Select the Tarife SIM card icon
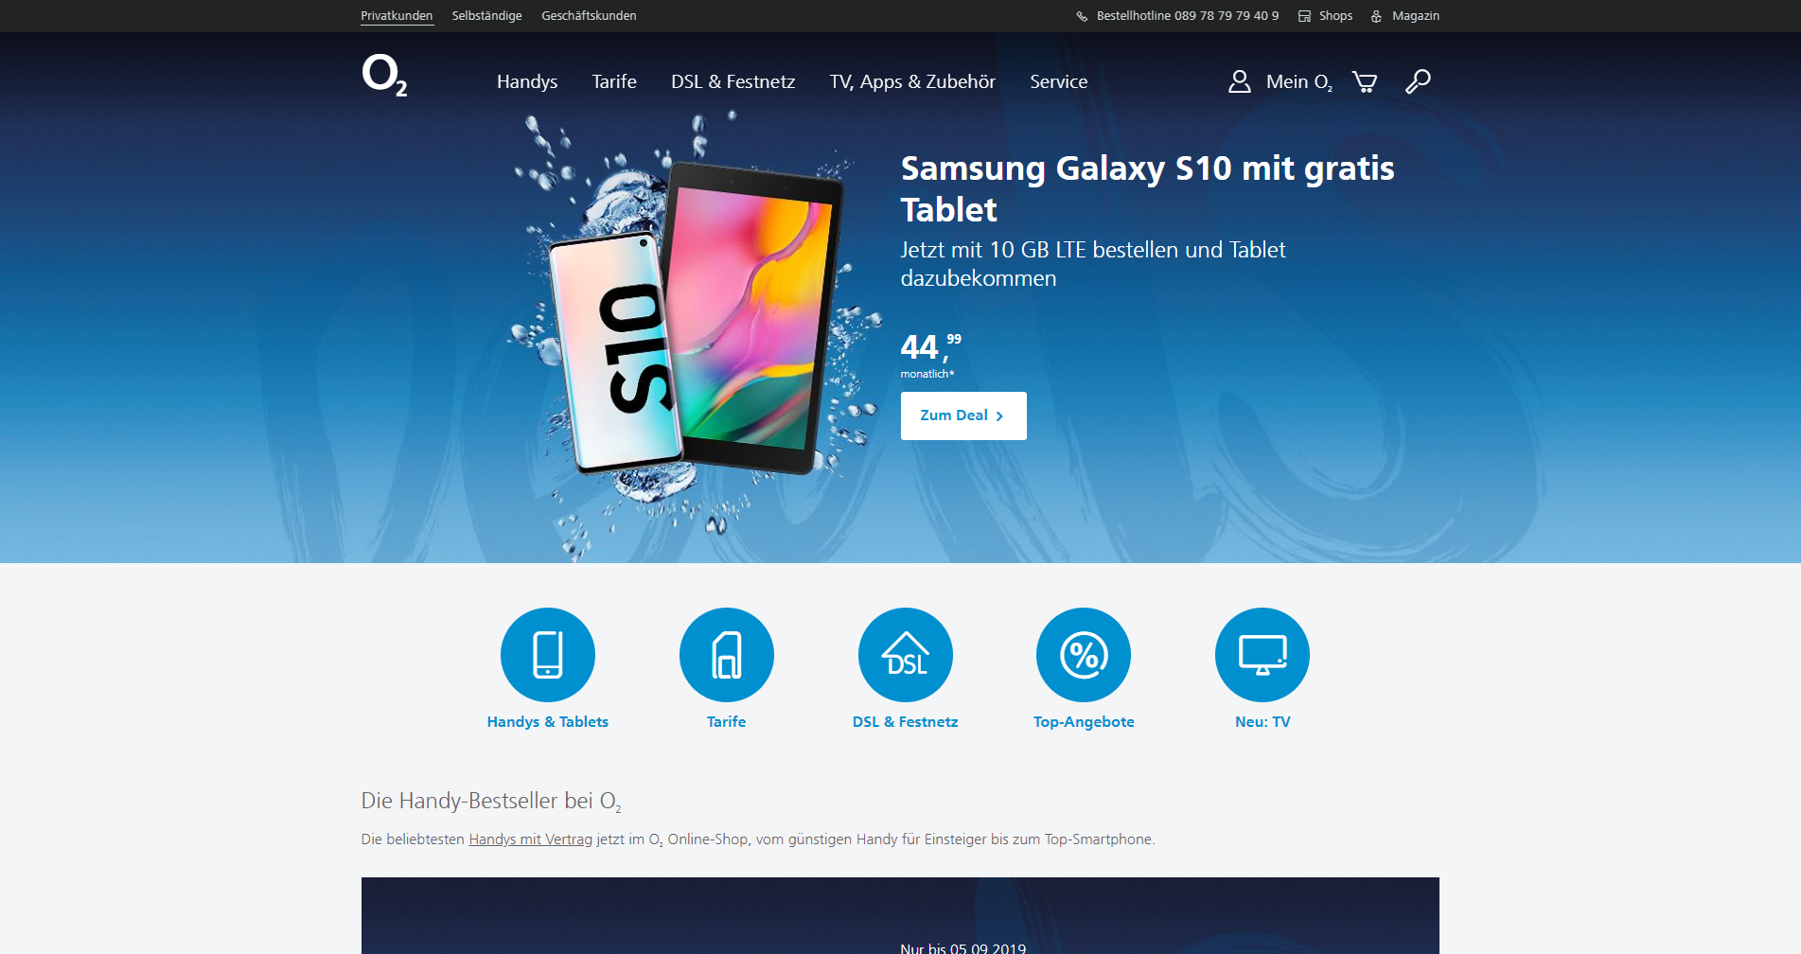Viewport: 1801px width, 954px height. (x=727, y=655)
